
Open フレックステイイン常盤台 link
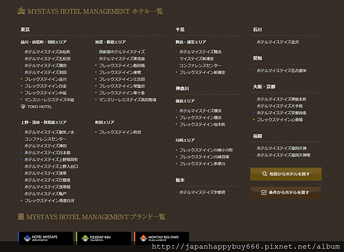click(x=122, y=86)
